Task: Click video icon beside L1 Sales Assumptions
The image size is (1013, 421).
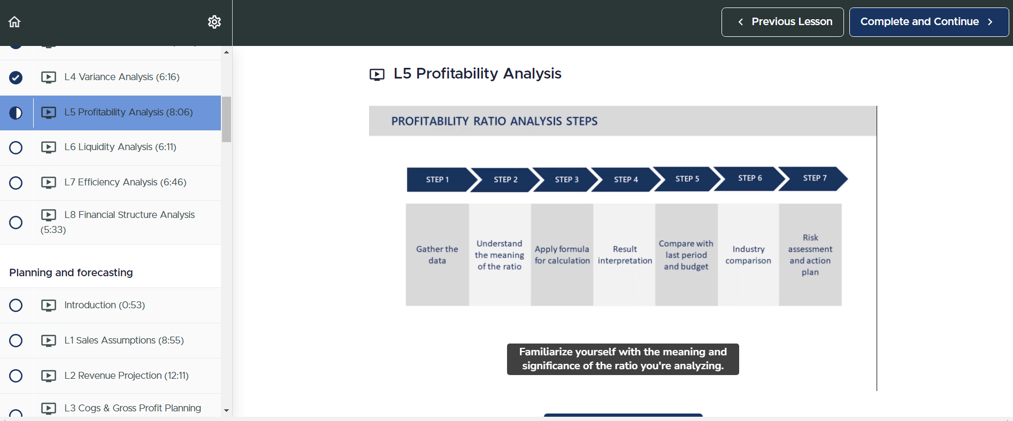Action: 49,341
